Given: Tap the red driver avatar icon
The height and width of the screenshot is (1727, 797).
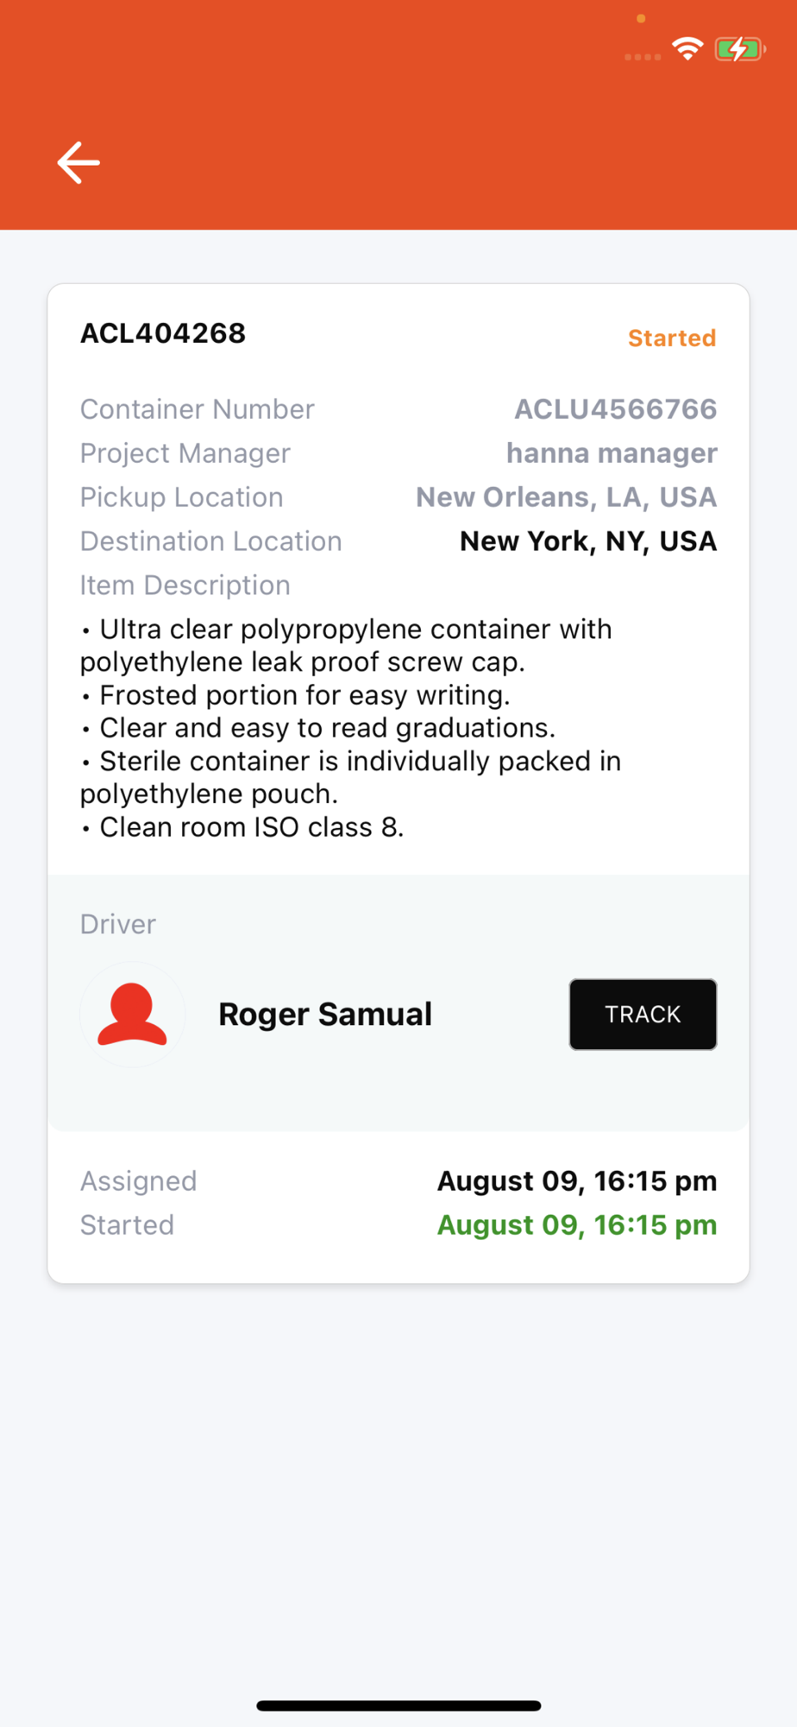Looking at the screenshot, I should (132, 1014).
